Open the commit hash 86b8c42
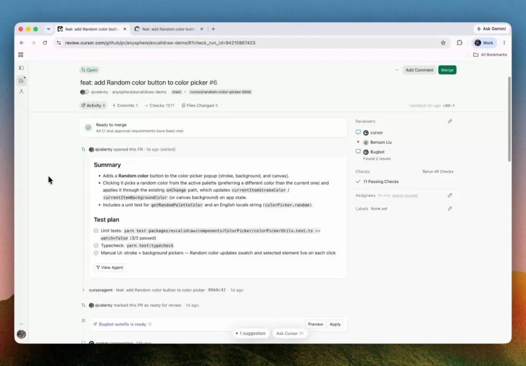The image size is (526, 366). point(217,290)
